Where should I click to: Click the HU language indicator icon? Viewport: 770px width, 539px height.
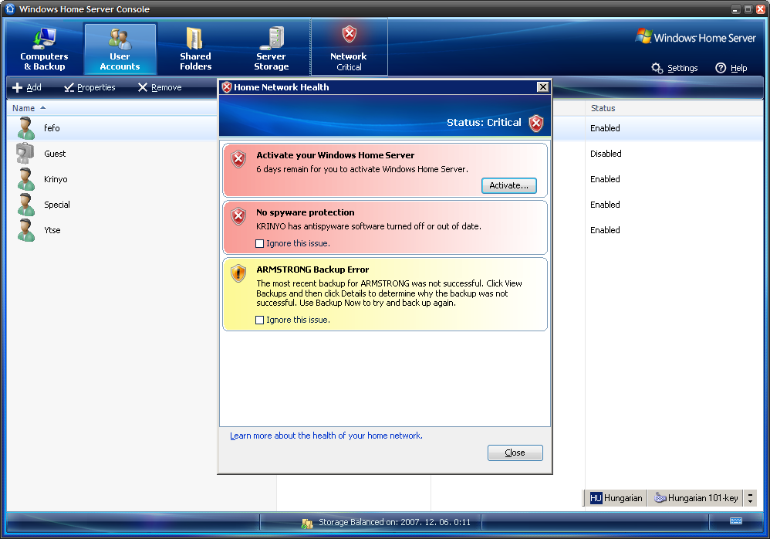[x=596, y=498]
